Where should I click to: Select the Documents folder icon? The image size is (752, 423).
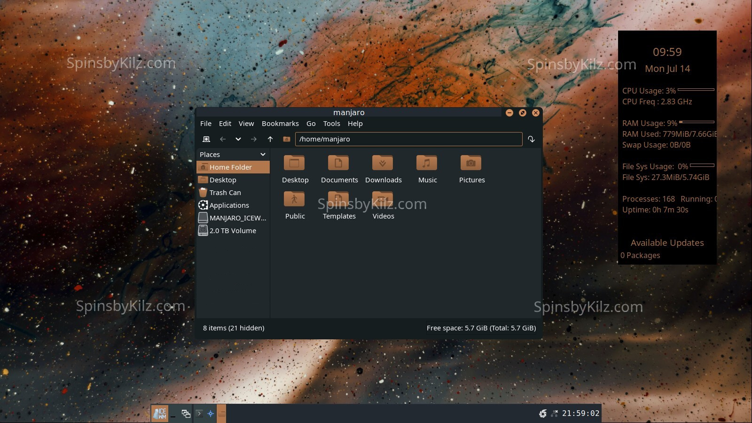(x=339, y=164)
